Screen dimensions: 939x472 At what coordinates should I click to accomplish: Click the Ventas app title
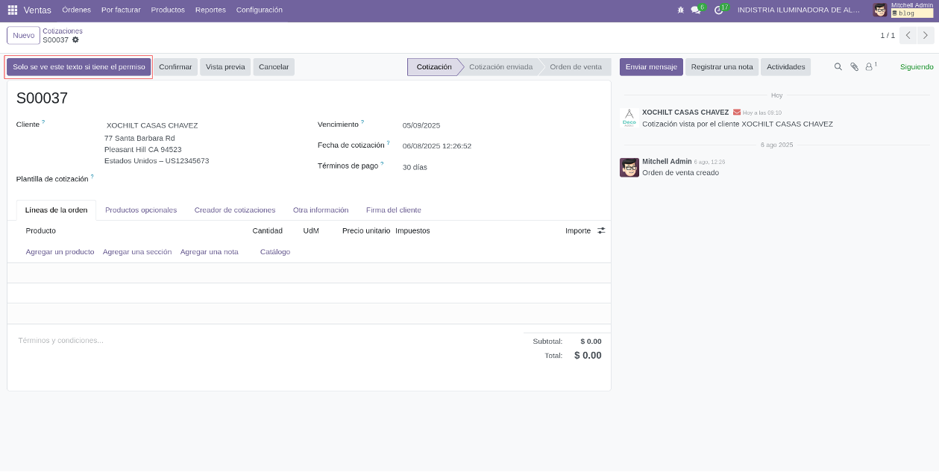(37, 10)
